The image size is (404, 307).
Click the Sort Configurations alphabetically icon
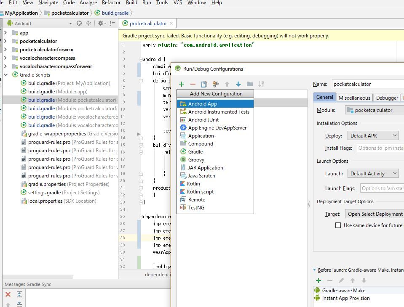click(x=261, y=84)
